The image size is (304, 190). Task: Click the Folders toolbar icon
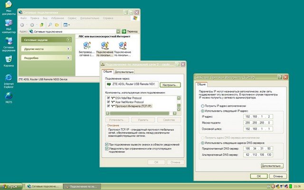coord(57,24)
